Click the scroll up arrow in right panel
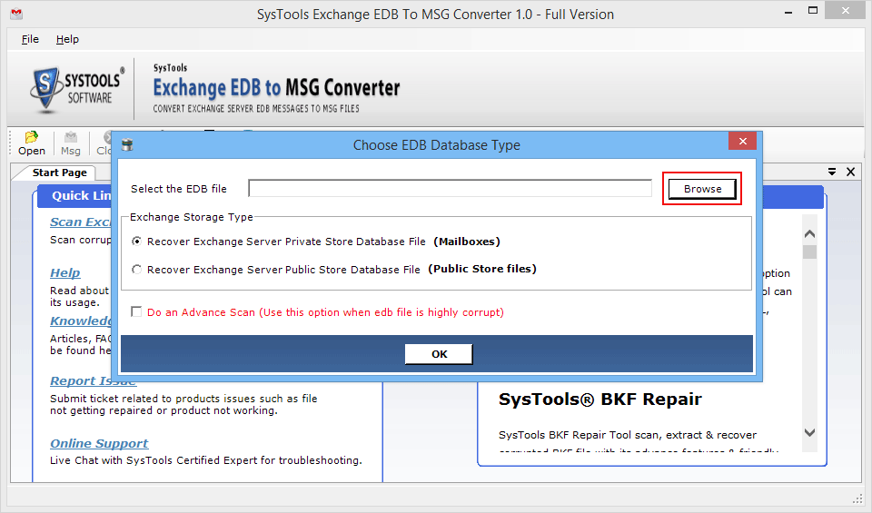This screenshot has height=513, width=872. point(809,234)
